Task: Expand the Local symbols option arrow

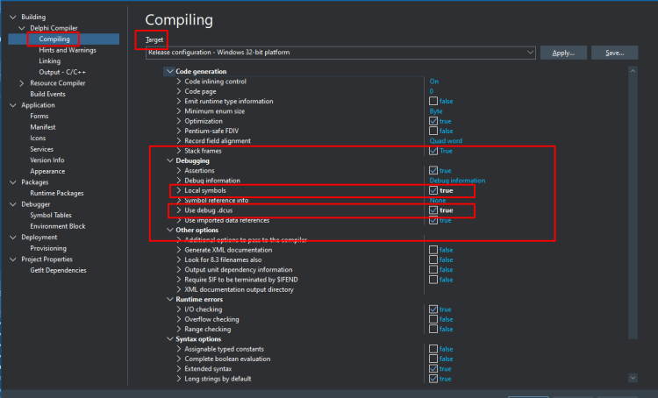Action: pos(179,190)
